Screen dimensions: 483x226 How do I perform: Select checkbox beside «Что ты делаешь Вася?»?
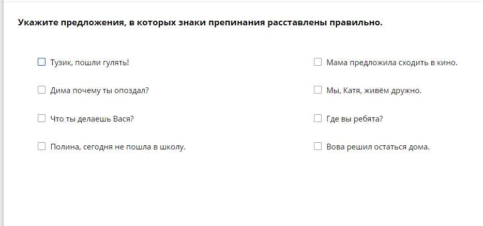pos(41,118)
